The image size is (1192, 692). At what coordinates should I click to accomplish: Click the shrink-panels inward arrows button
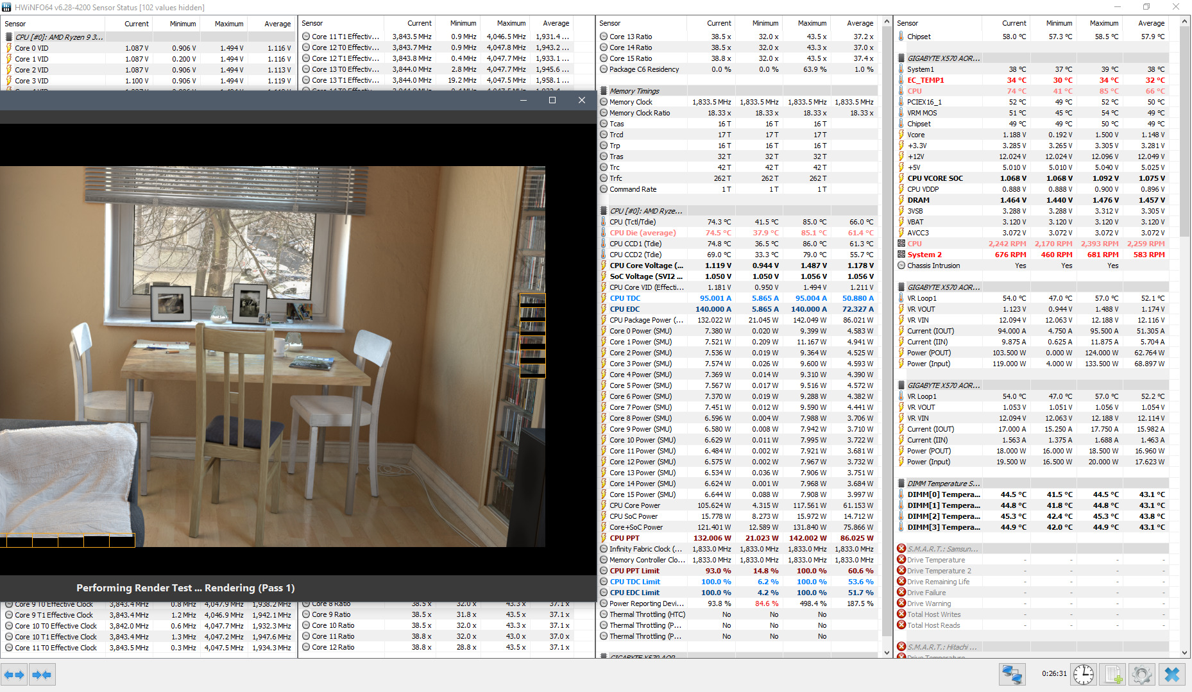(42, 675)
